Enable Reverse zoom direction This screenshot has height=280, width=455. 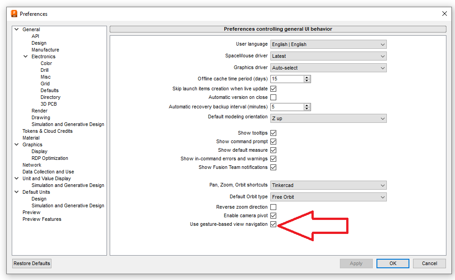click(x=273, y=207)
